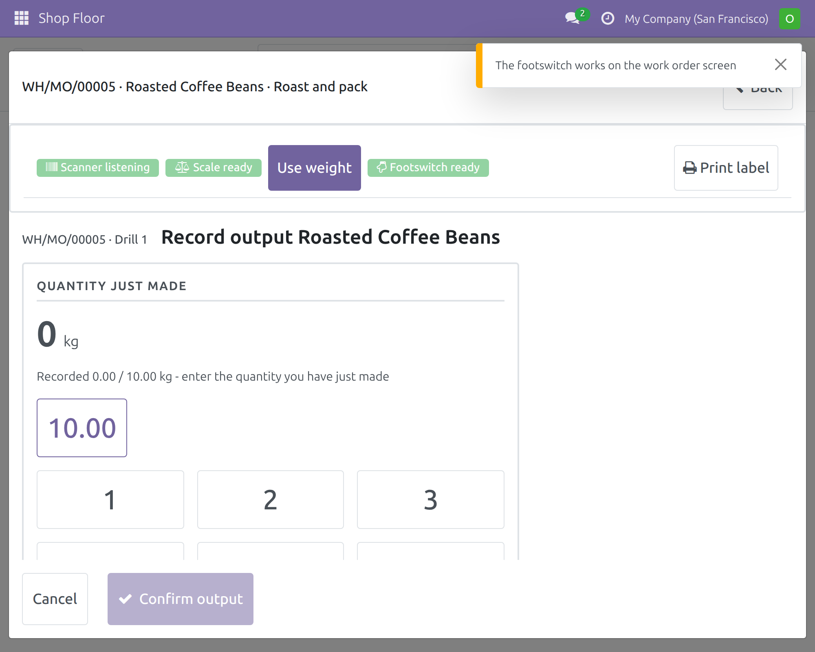Open the chat messages icon

coord(573,18)
